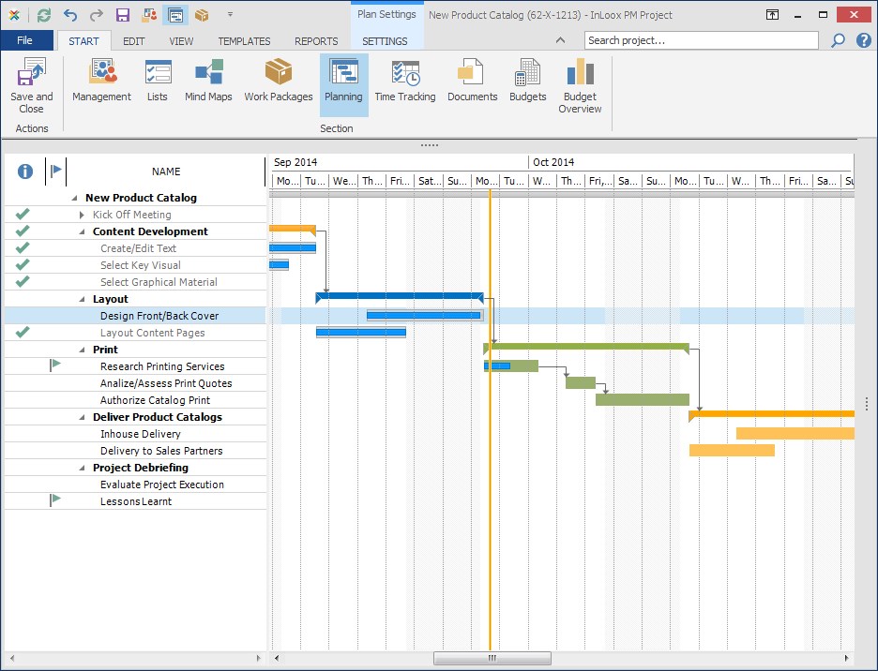Click the flag on Lessons Learnt row
This screenshot has width=878, height=671.
tap(54, 500)
